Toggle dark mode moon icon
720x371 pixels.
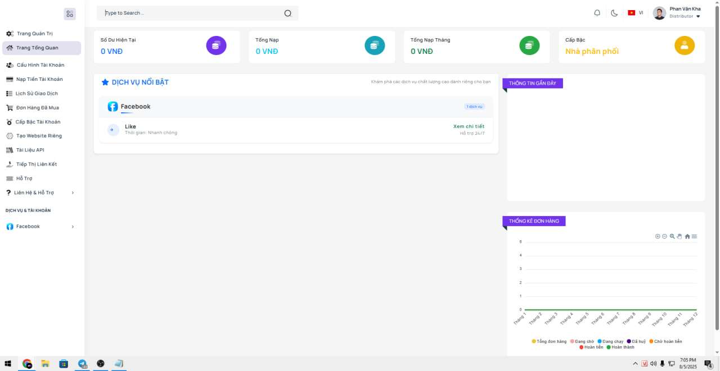[614, 13]
